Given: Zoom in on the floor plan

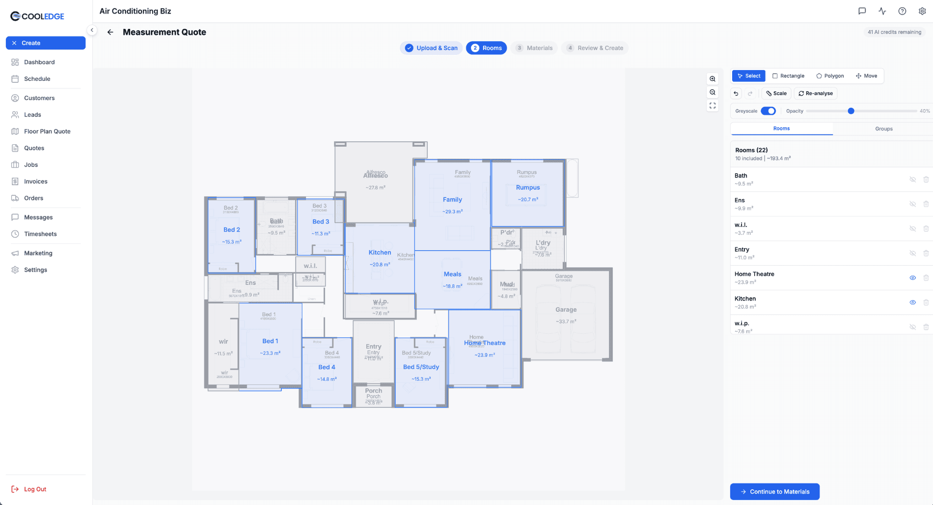Looking at the screenshot, I should click(x=713, y=78).
